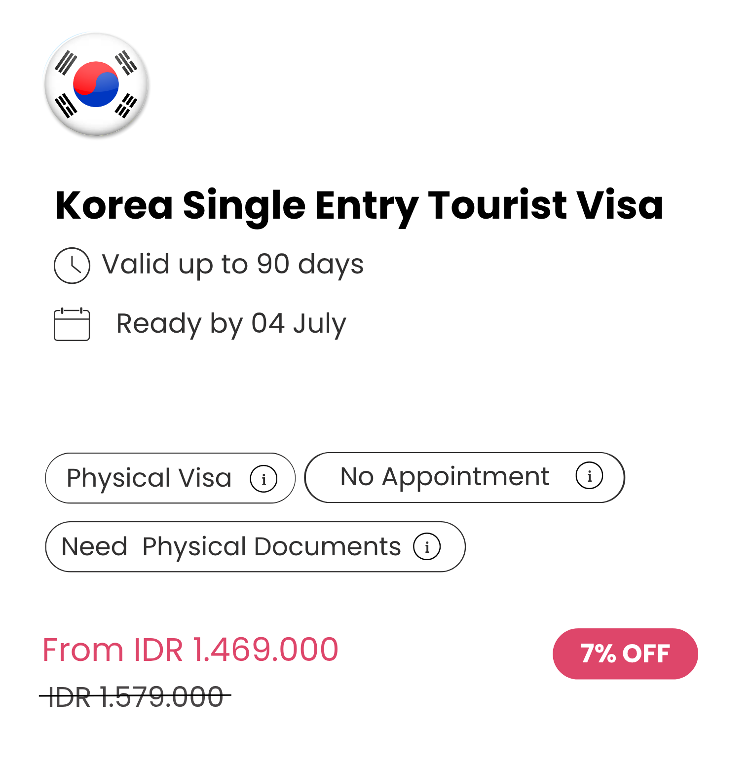Click the 'From IDR 1.469.000' price
Screen dimensions: 751x768
190,650
